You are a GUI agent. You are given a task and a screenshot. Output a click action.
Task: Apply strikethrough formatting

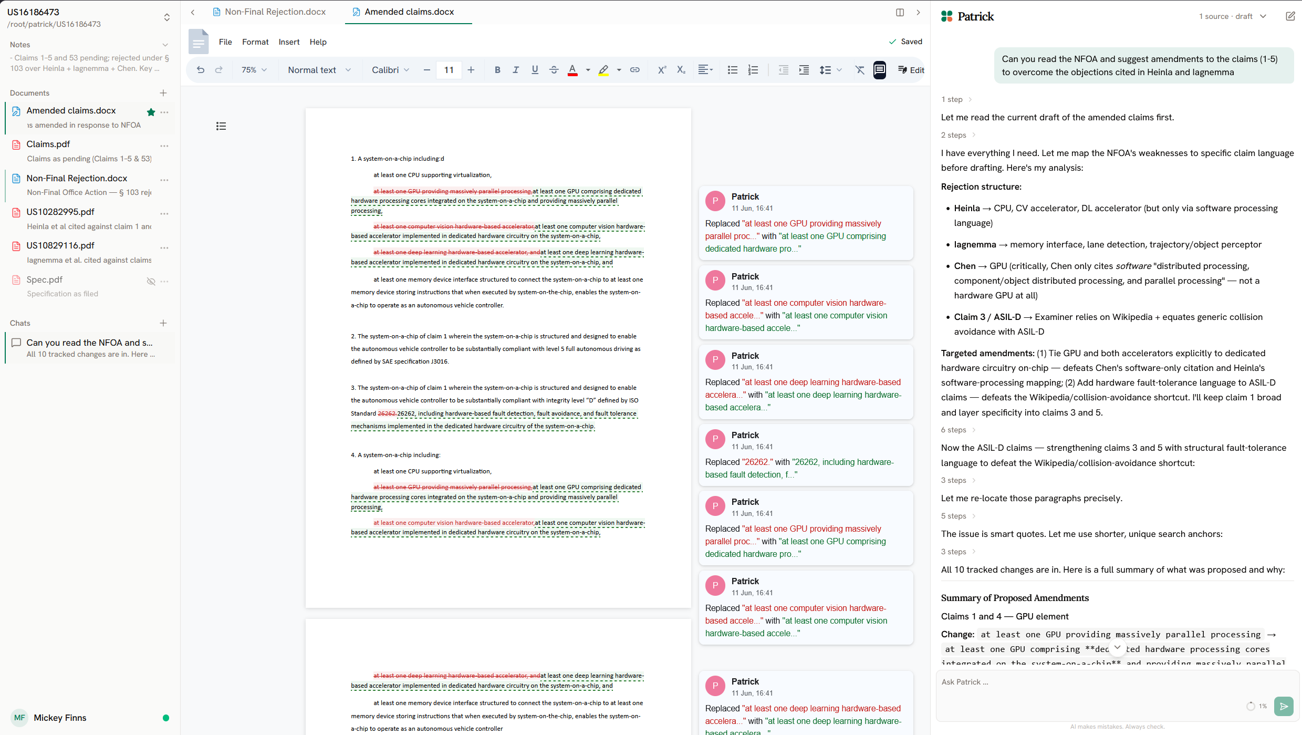[x=554, y=70]
